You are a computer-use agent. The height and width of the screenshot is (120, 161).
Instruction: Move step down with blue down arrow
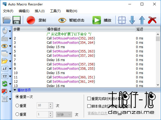132,20
